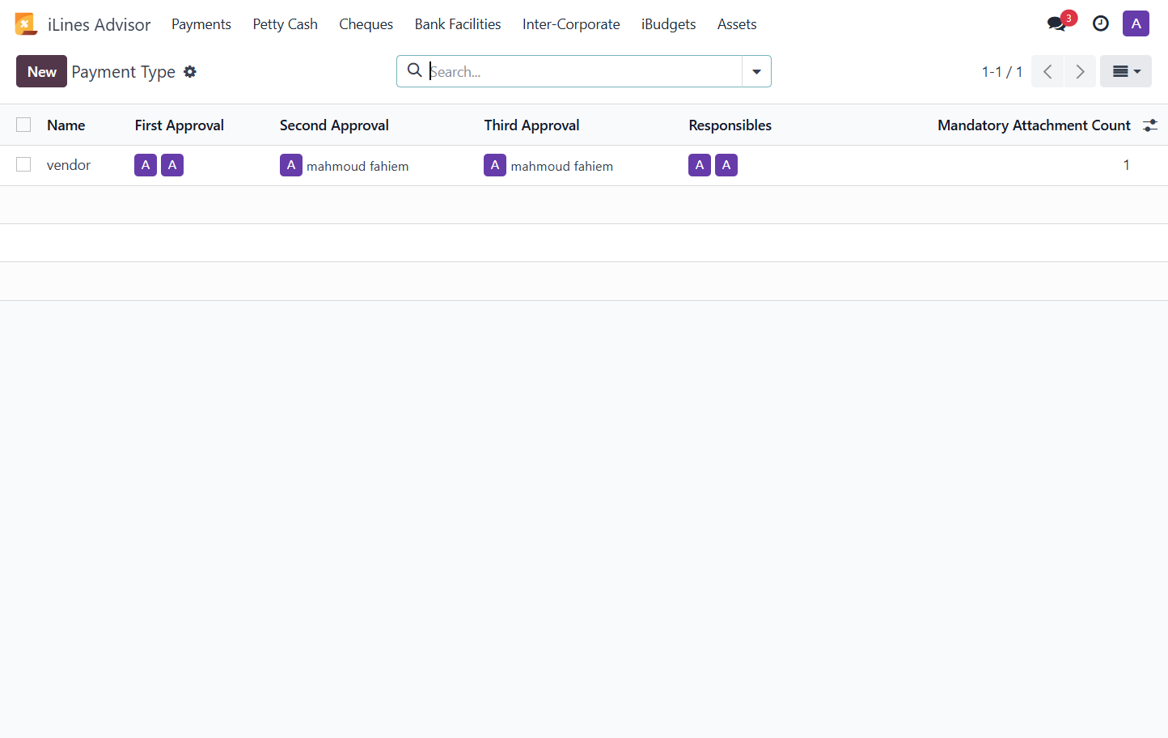Open the Petty Cash menu
Viewport: 1168px width, 738px height.
click(285, 24)
